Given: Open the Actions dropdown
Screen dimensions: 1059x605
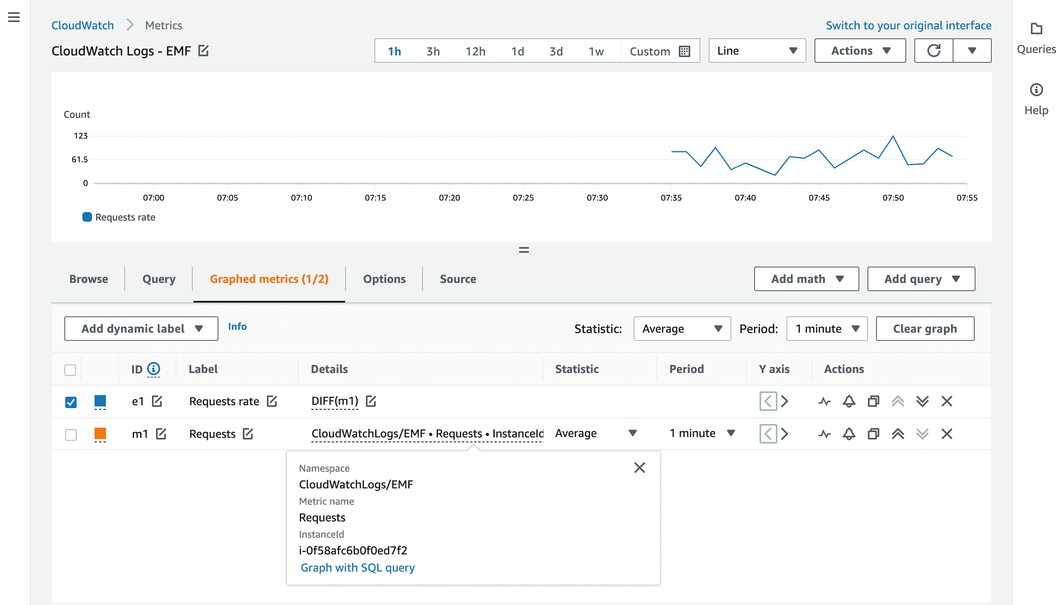Looking at the screenshot, I should point(860,51).
